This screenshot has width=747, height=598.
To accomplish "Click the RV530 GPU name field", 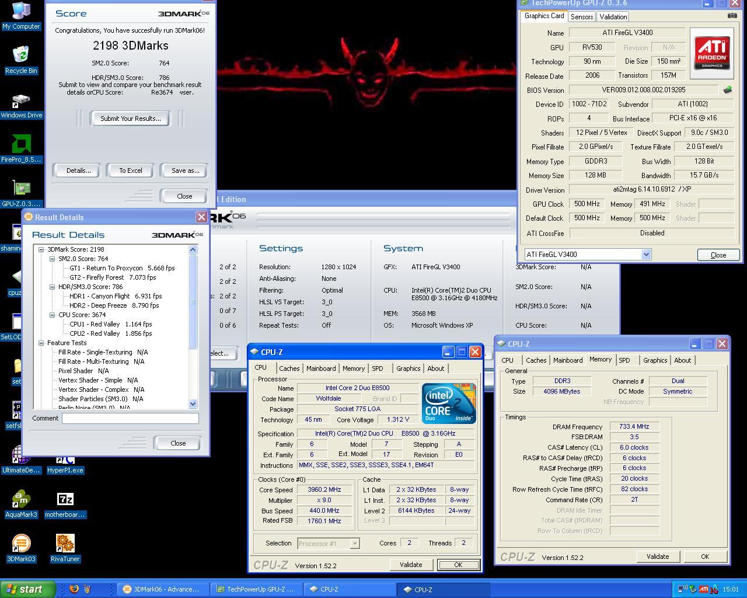I will 592,47.
